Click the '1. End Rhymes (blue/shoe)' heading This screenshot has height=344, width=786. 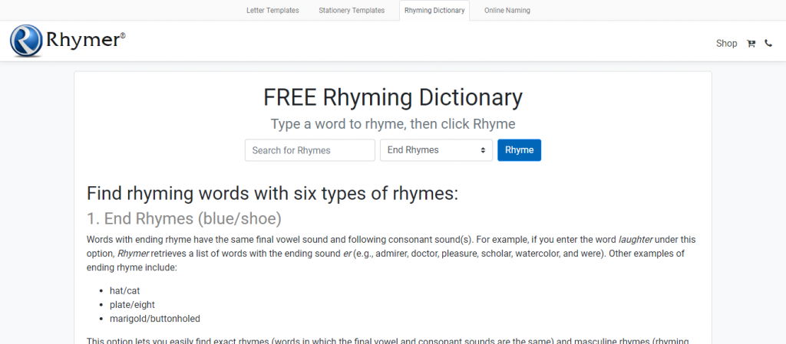coord(184,218)
